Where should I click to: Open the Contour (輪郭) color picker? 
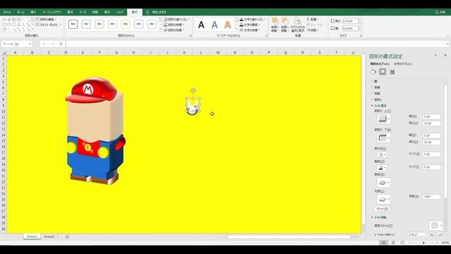click(382, 168)
